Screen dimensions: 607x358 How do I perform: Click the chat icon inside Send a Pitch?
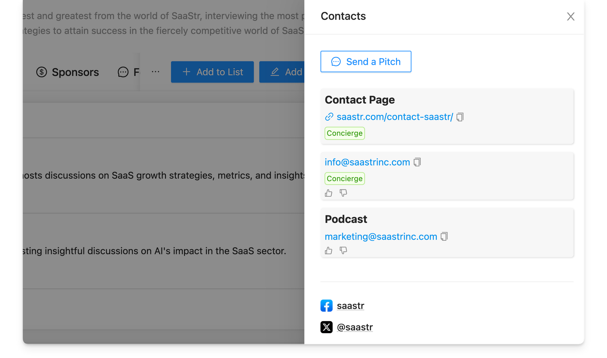pyautogui.click(x=335, y=62)
